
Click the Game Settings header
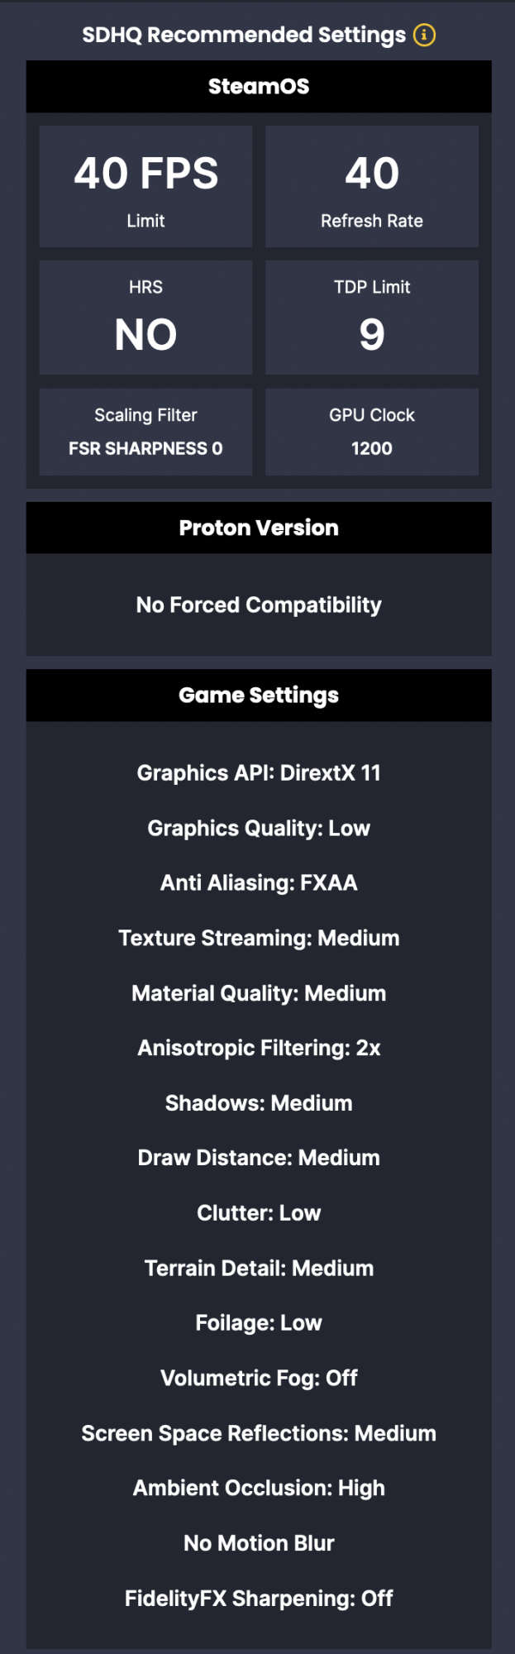[259, 696]
